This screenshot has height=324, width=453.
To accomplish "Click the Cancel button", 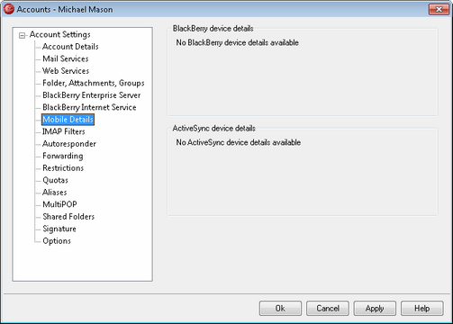I will click(x=328, y=309).
